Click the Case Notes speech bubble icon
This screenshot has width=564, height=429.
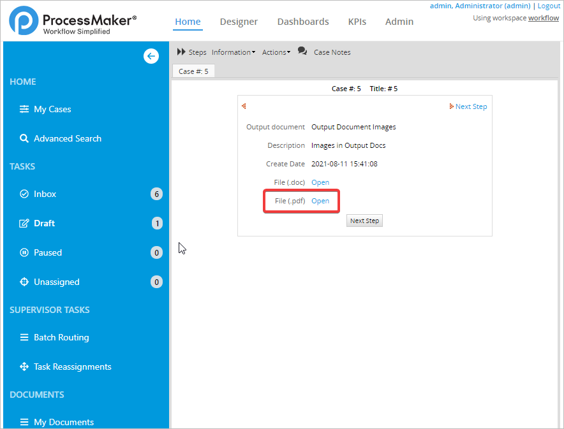click(302, 52)
